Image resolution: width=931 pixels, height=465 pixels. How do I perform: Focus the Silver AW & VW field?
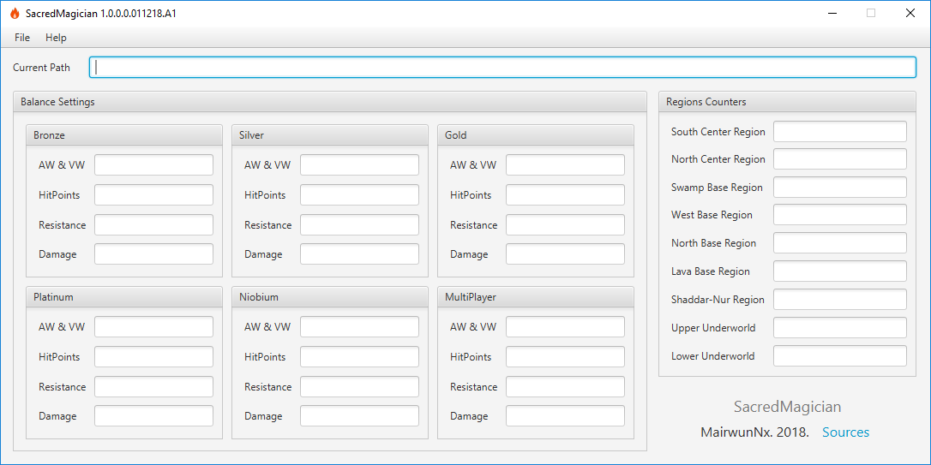[359, 165]
